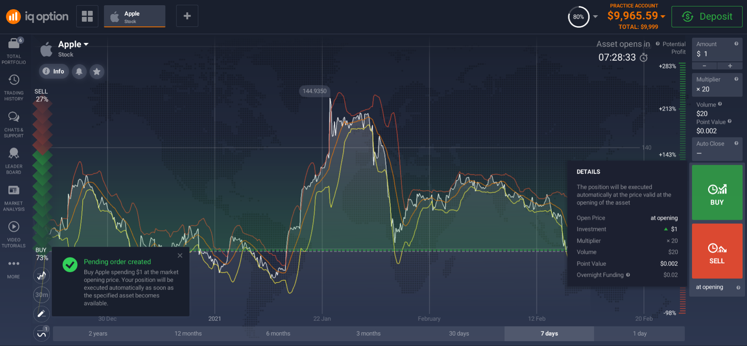Click the 'at opening' help icon
This screenshot has width=747, height=346.
point(738,287)
